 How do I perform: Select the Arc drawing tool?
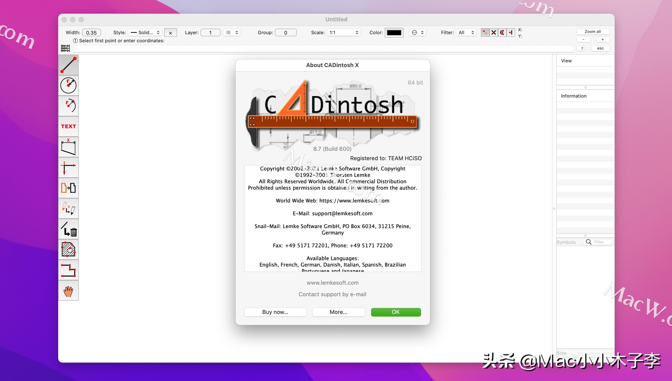pyautogui.click(x=68, y=106)
